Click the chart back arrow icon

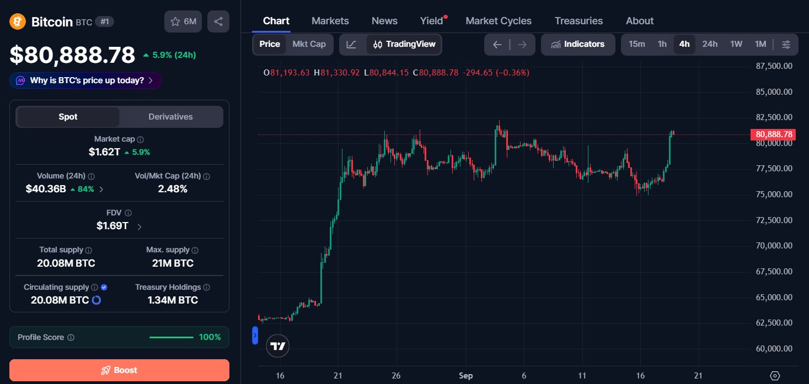[x=497, y=45]
